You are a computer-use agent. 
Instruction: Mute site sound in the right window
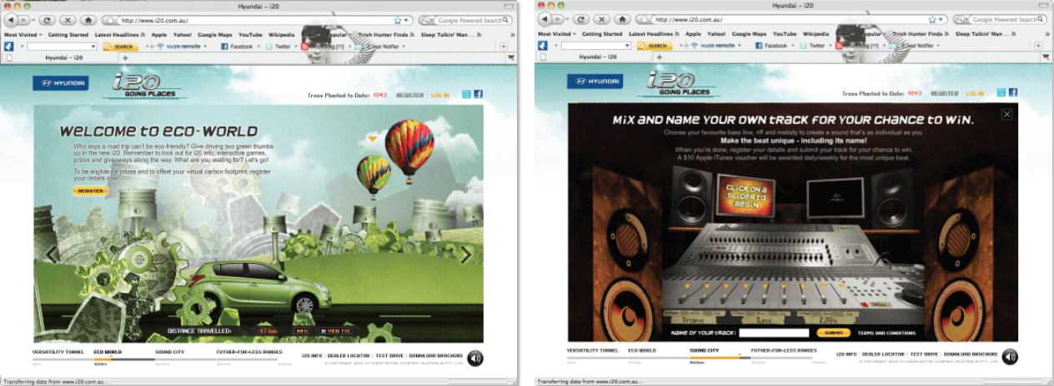coord(1010,357)
